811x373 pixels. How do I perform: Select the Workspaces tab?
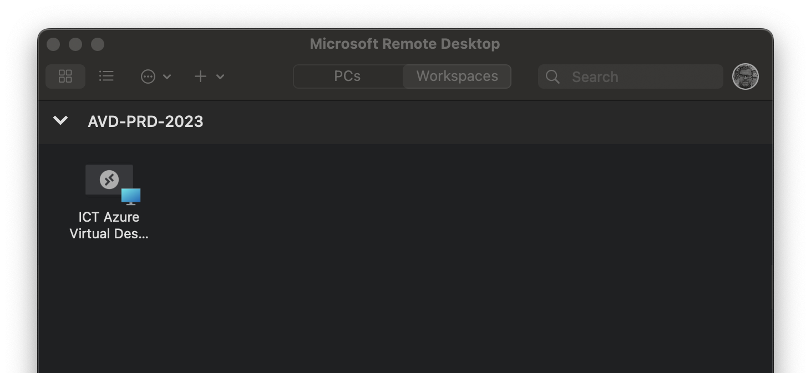point(457,76)
